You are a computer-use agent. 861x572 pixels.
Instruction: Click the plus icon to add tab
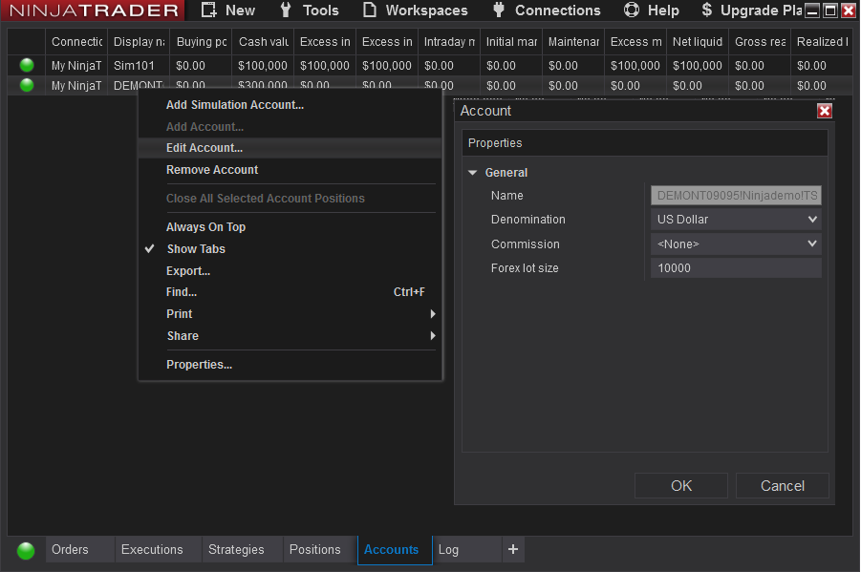513,549
